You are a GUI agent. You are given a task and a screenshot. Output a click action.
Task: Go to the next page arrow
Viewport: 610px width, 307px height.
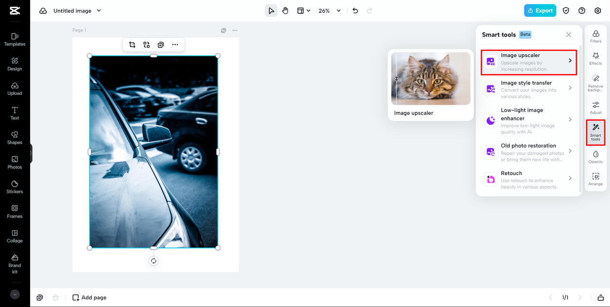point(580,297)
